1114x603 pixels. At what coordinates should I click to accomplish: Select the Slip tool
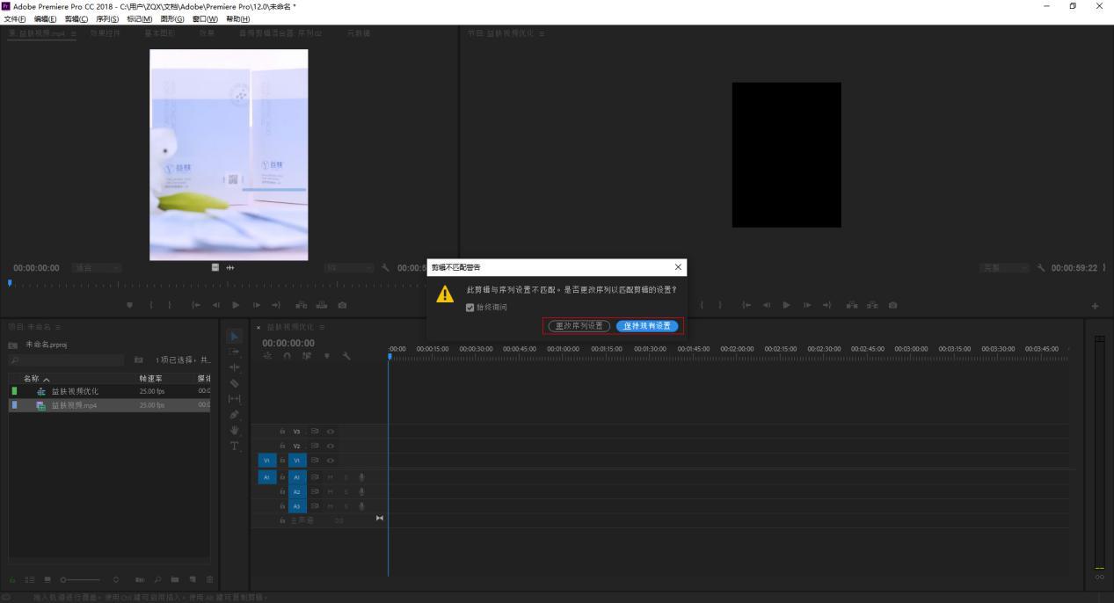pyautogui.click(x=235, y=399)
